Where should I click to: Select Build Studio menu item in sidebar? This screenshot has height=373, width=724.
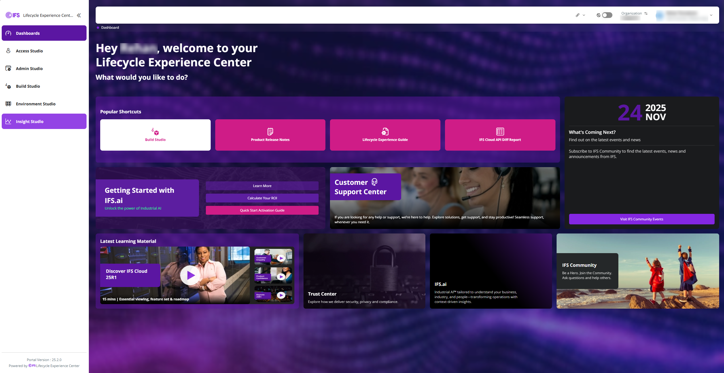click(28, 86)
